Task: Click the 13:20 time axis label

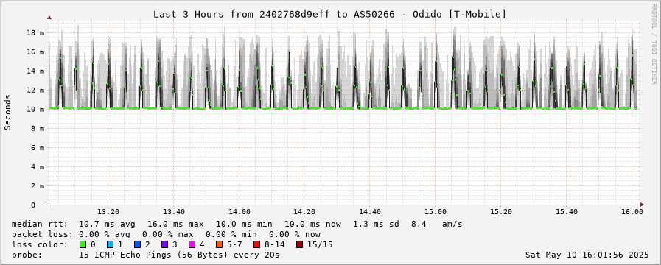Action: 109,212
